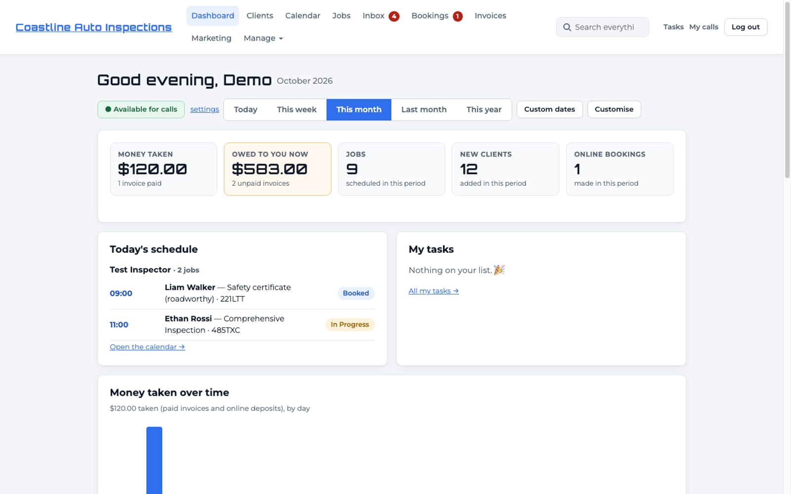The image size is (791, 494).
Task: Focus the Search everything field
Action: pyautogui.click(x=603, y=27)
